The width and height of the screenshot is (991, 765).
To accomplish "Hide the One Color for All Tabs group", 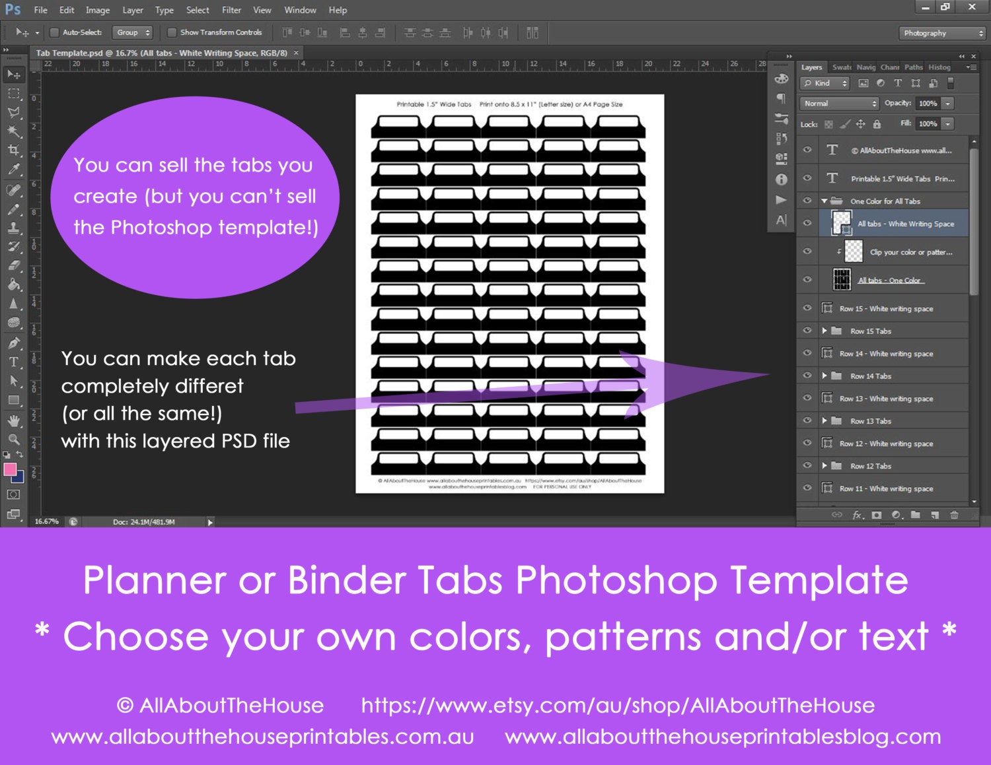I will (x=807, y=201).
